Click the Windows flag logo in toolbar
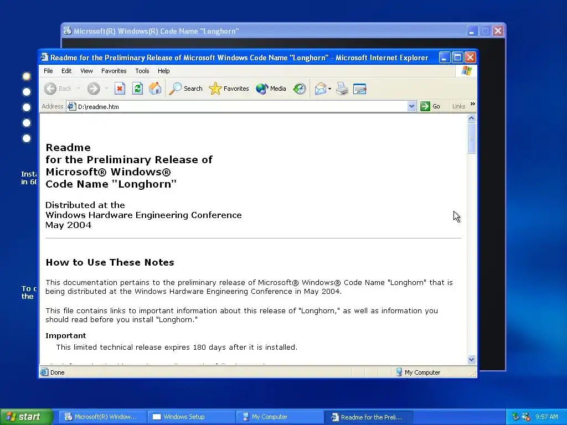 pos(466,71)
